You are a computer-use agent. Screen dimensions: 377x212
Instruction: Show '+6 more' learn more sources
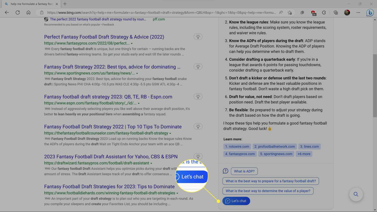304,154
